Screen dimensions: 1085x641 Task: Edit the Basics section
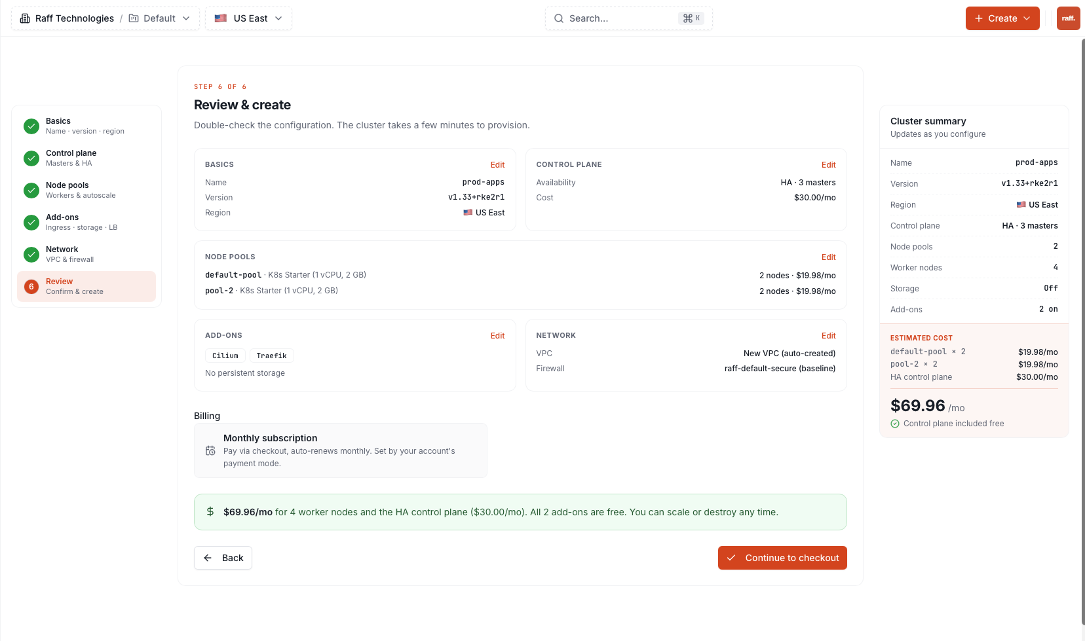497,165
